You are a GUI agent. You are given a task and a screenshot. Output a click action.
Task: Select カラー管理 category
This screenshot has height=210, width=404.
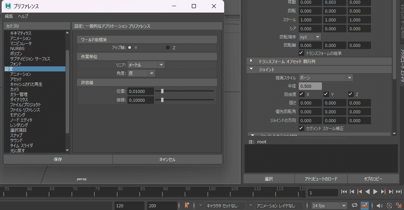click(18, 94)
